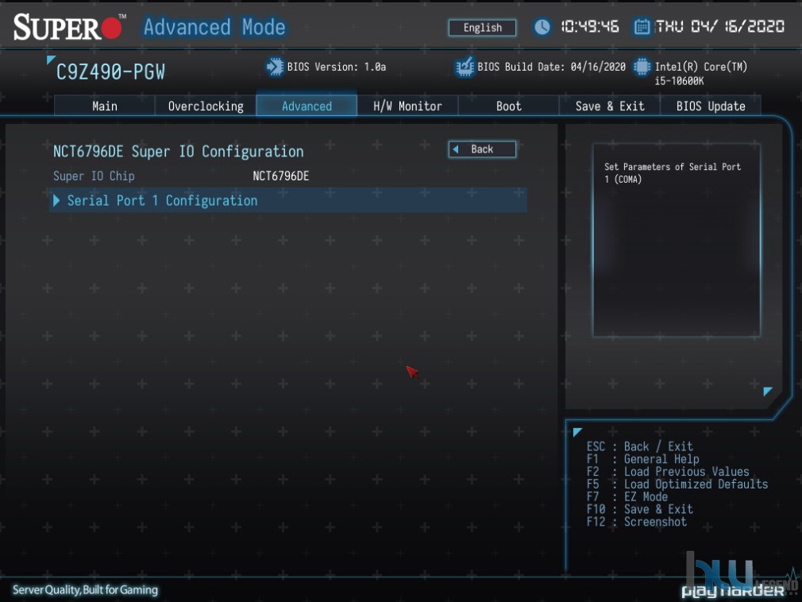Click the triangle arrow before Serial Port 1
The height and width of the screenshot is (602, 802).
pos(56,200)
